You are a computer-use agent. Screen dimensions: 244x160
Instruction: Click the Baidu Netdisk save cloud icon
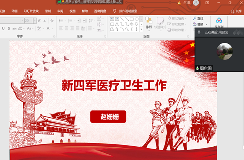(219, 20)
